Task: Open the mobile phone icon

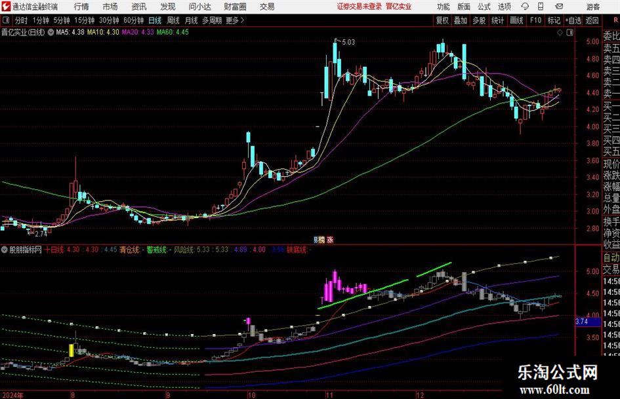Action: point(541,7)
